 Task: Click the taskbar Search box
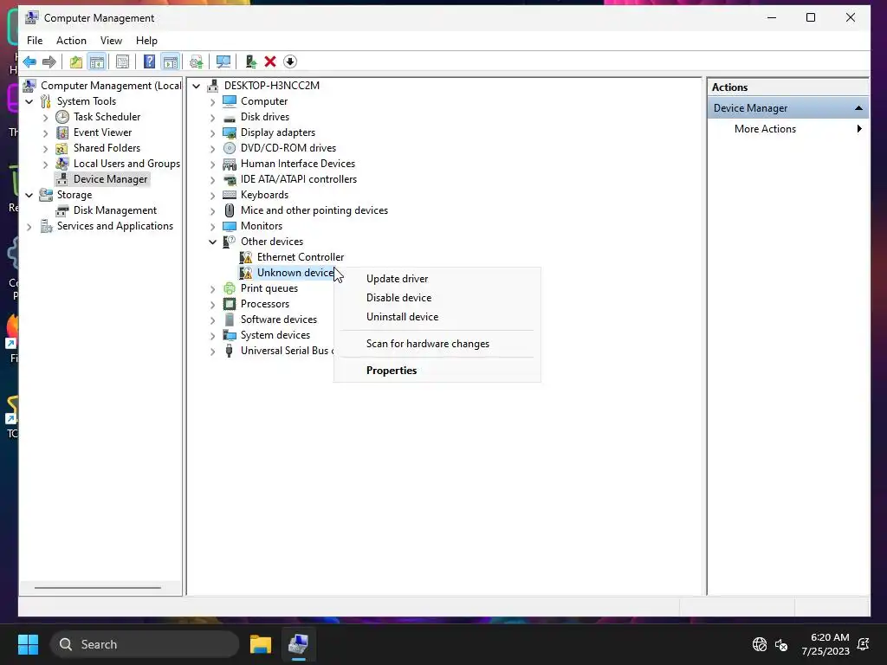pos(145,644)
